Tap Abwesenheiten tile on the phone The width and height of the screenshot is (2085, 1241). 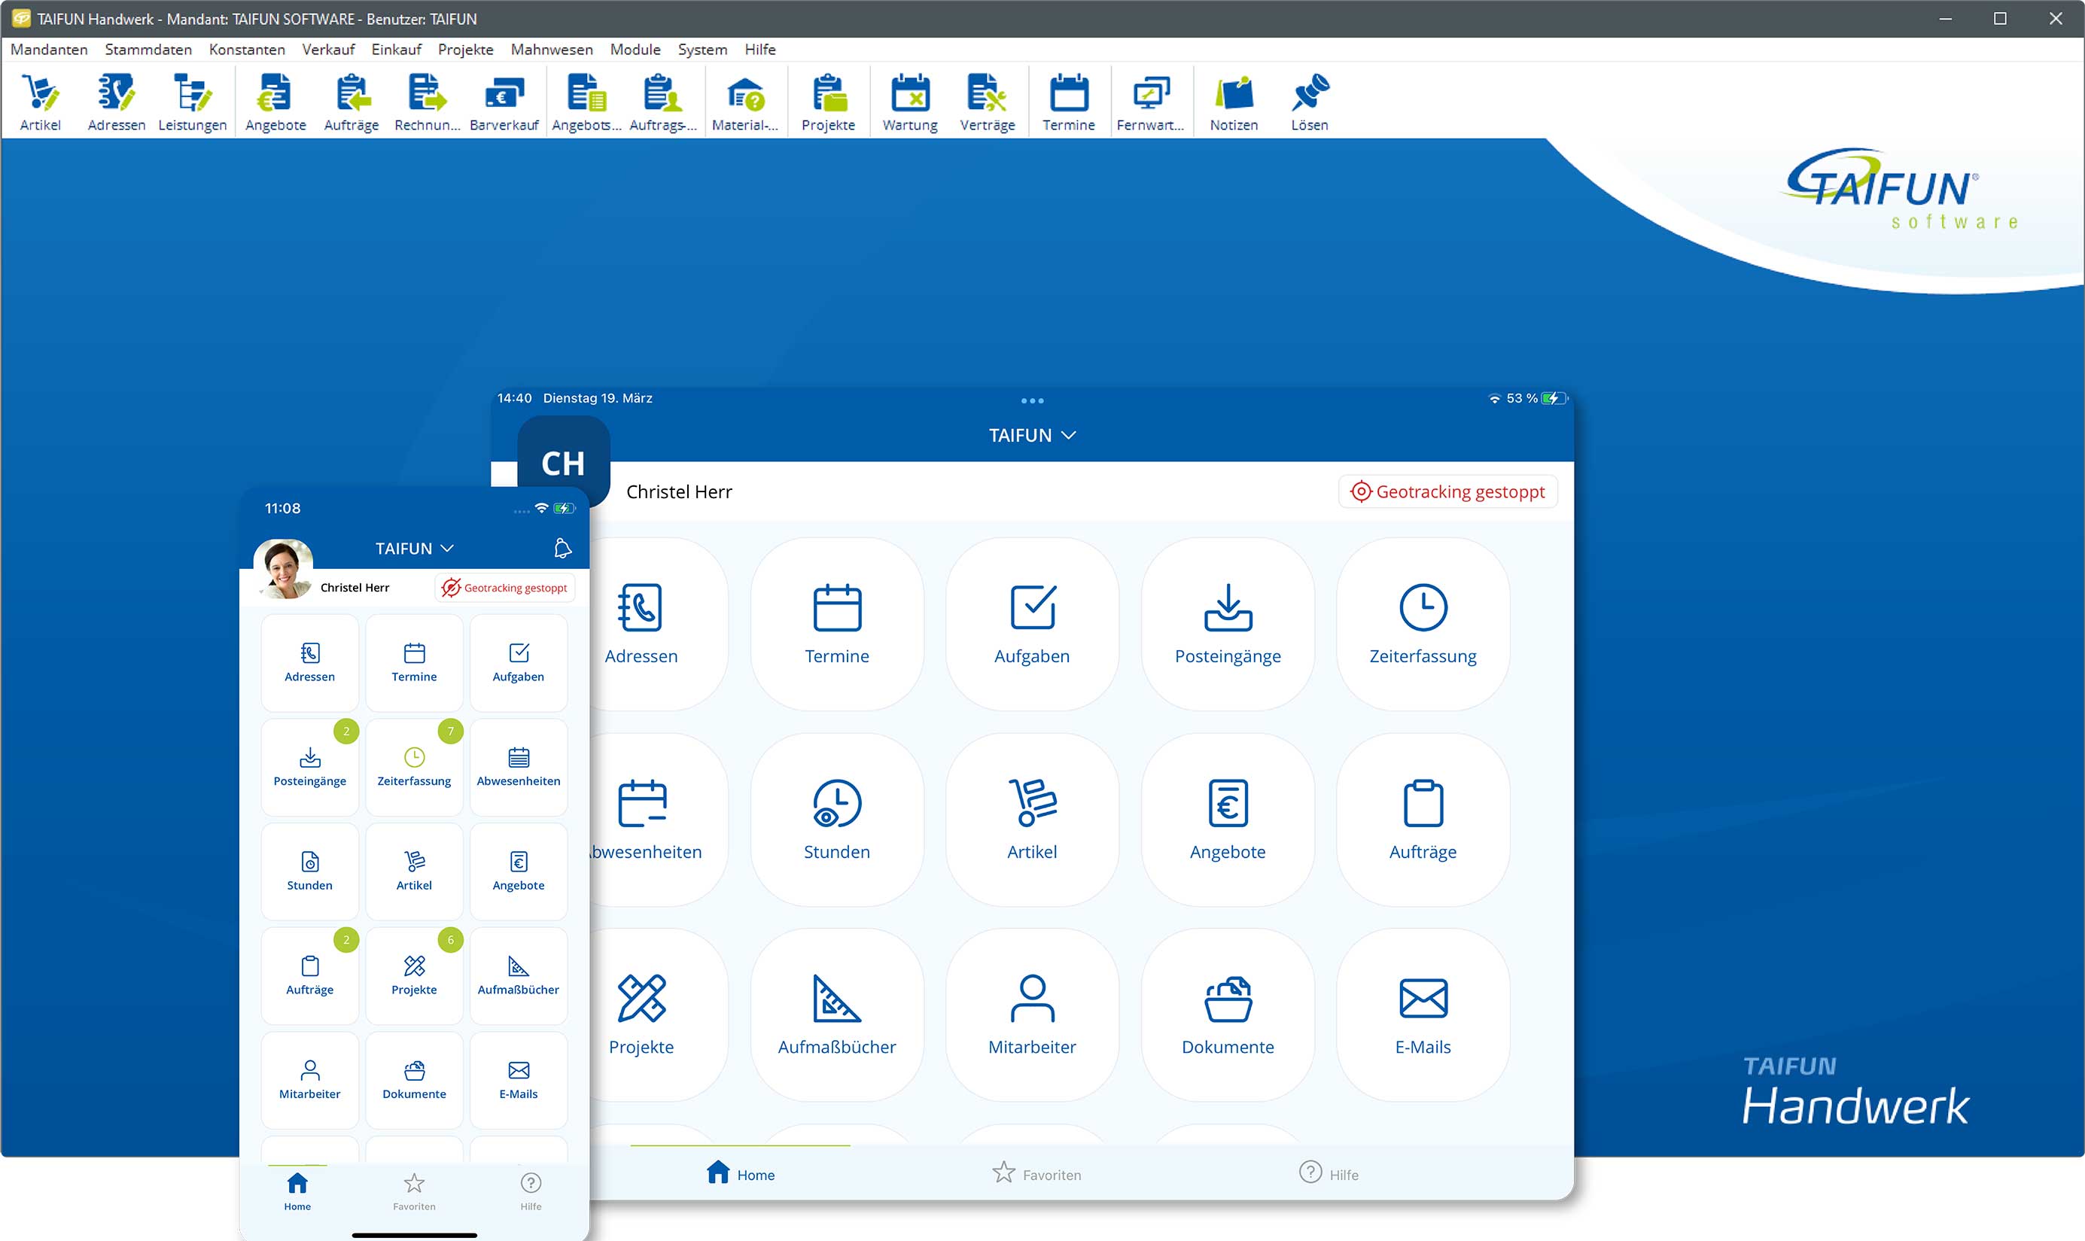point(519,767)
